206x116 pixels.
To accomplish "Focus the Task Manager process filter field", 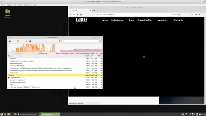I will (x=80, y=41).
